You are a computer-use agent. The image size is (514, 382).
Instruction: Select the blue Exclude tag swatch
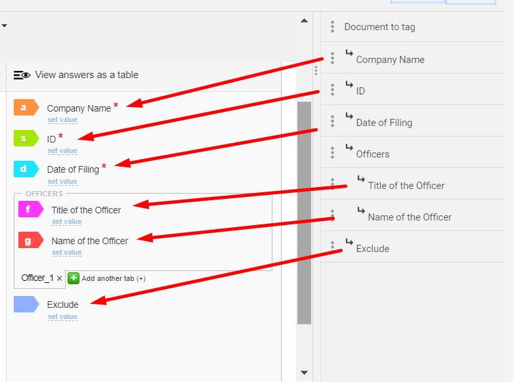coord(26,305)
